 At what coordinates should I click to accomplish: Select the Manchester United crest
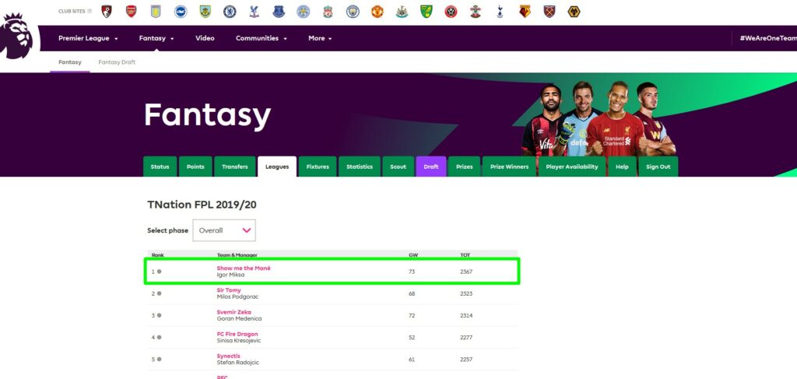[377, 11]
